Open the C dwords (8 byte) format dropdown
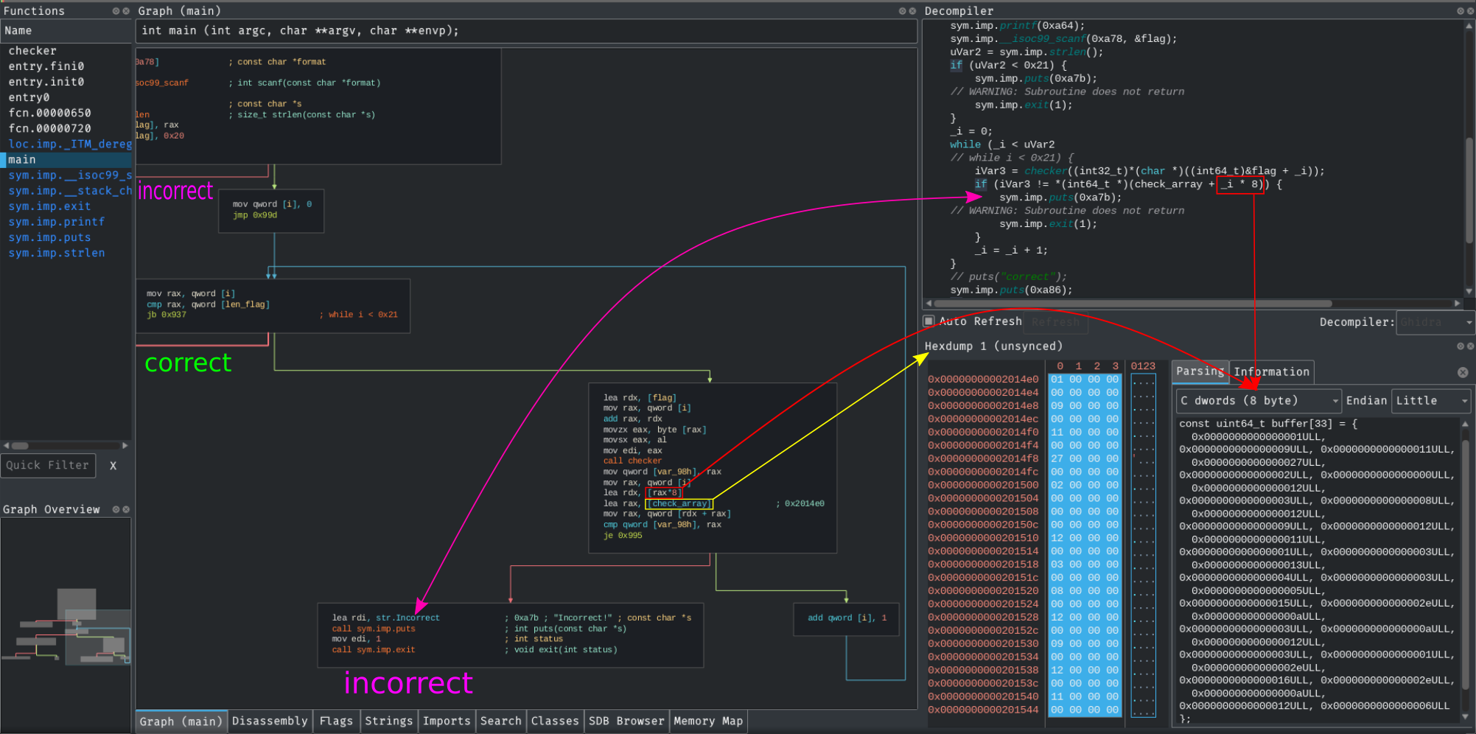1476x734 pixels. pyautogui.click(x=1258, y=401)
